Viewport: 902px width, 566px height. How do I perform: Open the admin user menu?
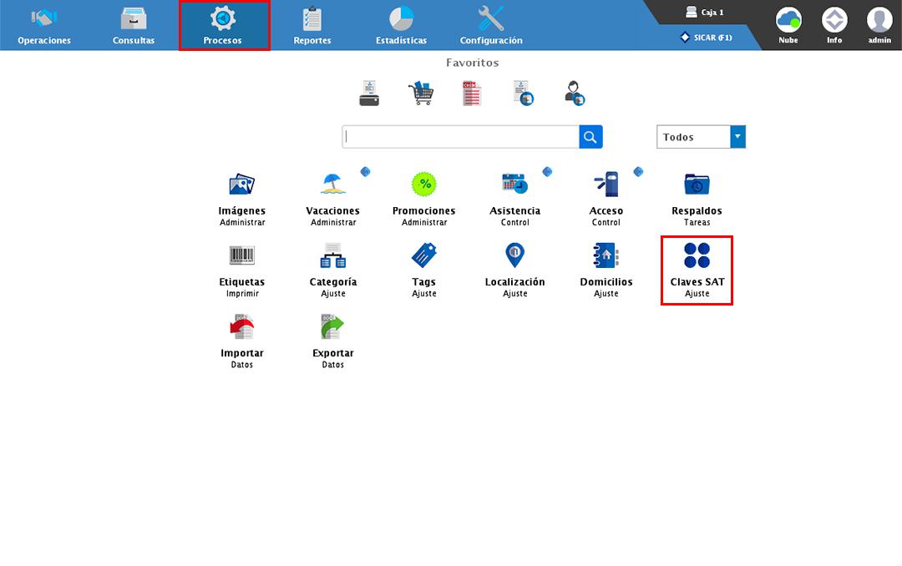879,25
